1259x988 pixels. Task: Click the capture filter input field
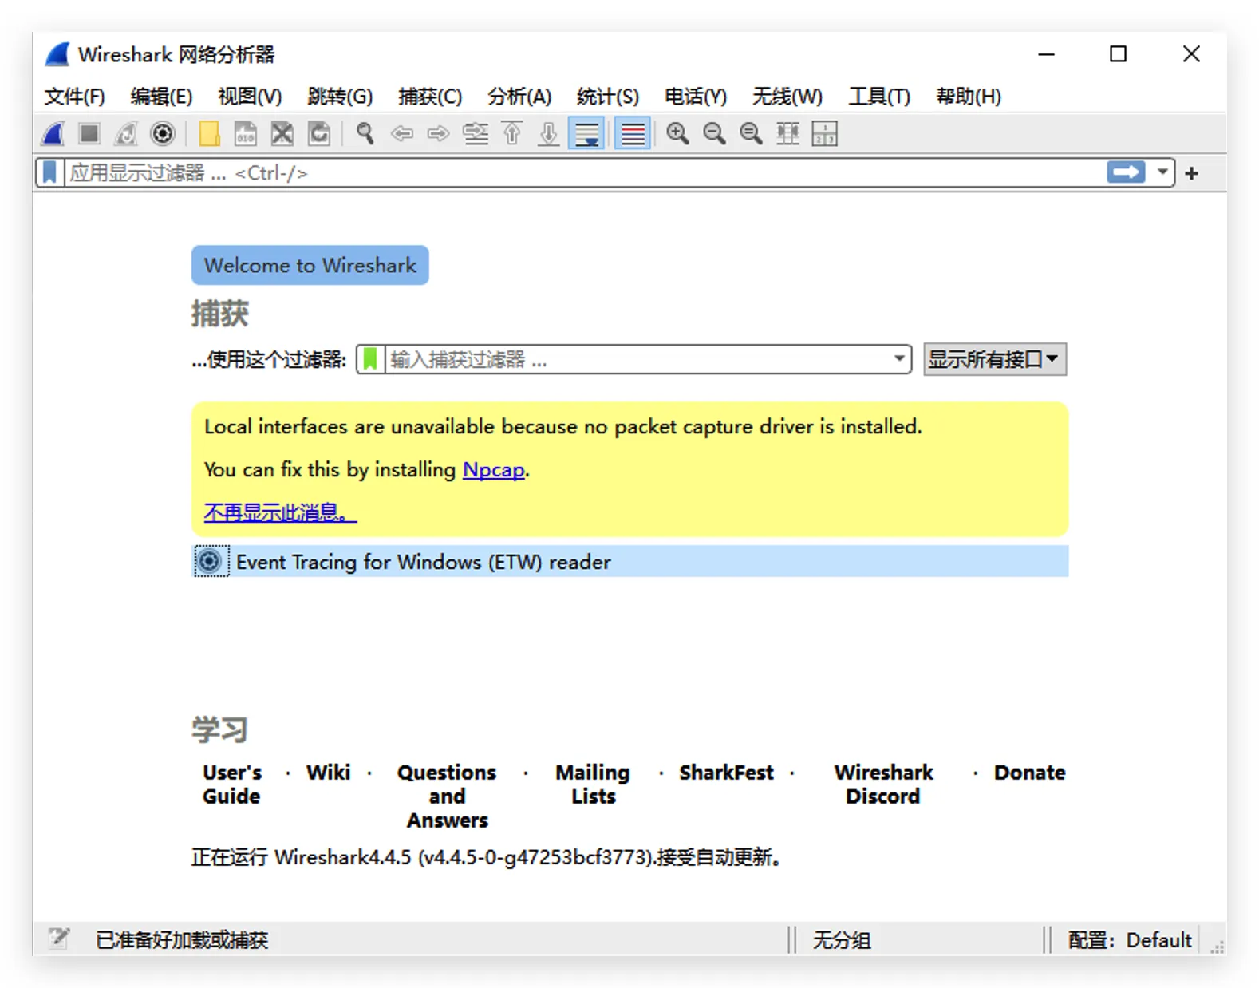pos(637,359)
